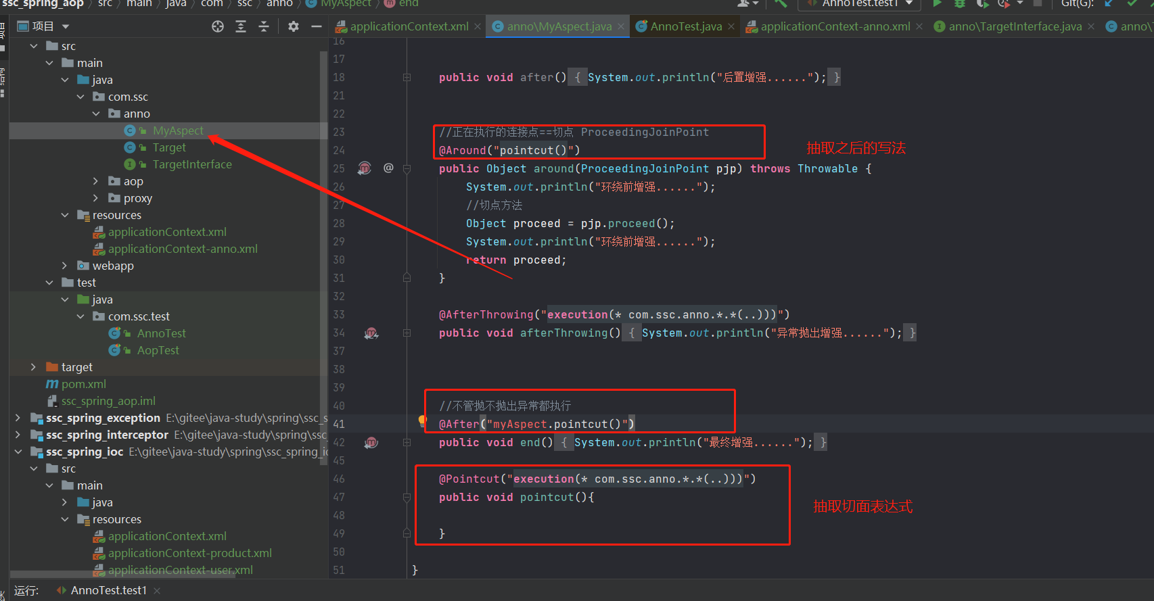Open pom.xml in project tree

coord(83,384)
